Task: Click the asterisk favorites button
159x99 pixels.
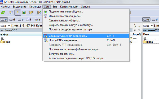Action: point(135,30)
